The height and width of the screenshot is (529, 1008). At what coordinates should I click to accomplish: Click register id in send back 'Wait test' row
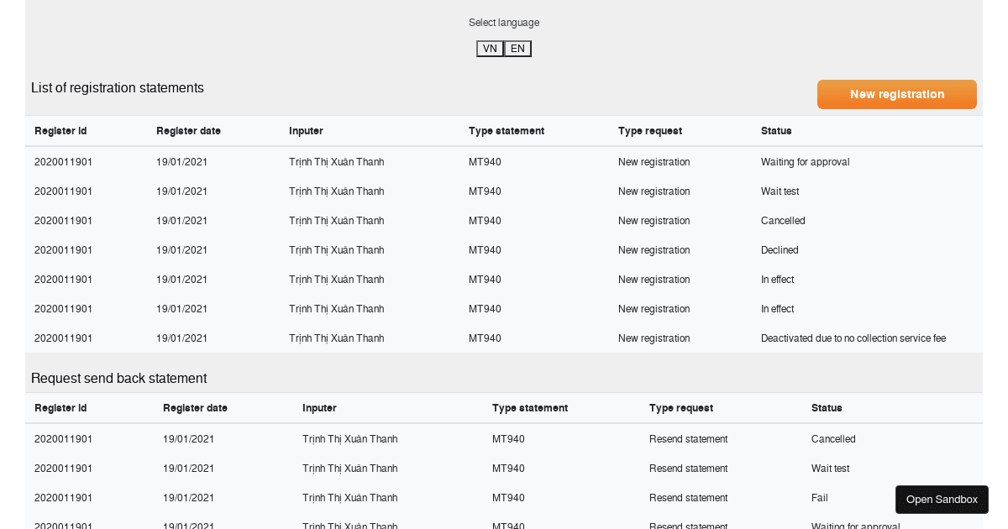click(64, 469)
